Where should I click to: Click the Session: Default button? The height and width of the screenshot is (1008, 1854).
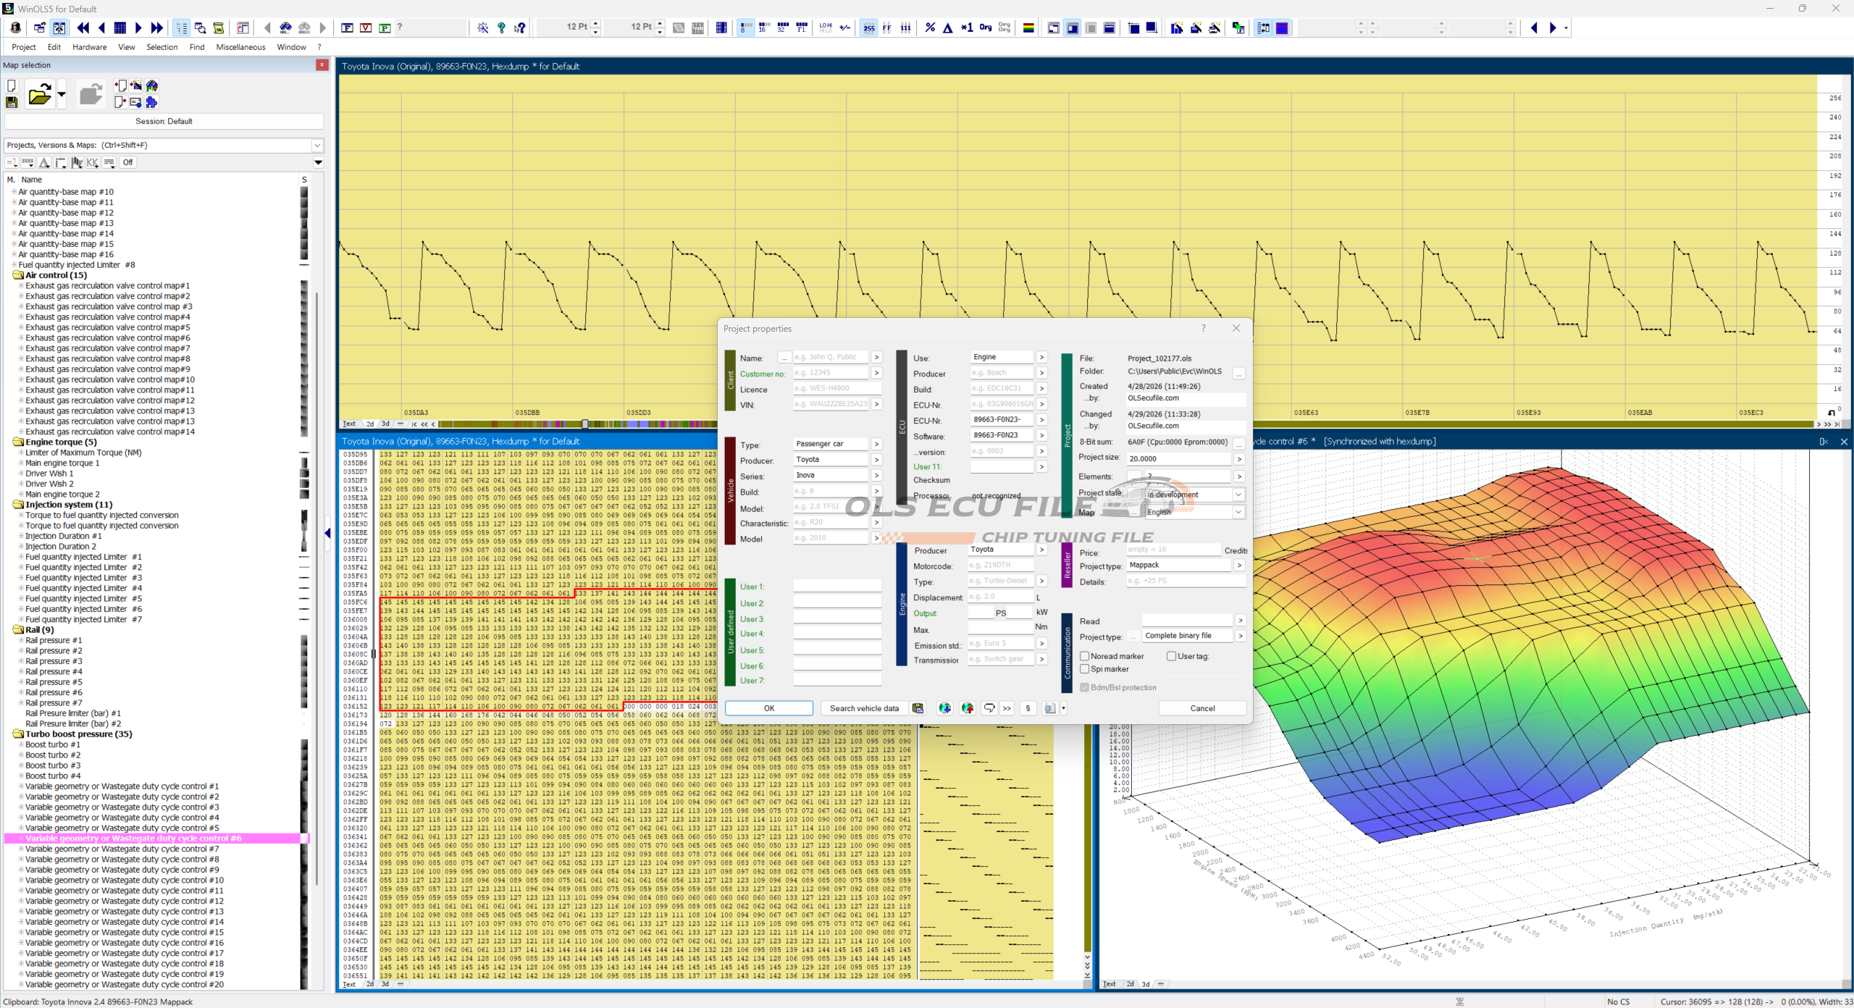[164, 121]
